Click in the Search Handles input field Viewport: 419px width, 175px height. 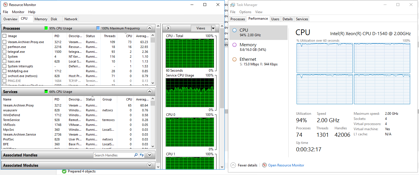click(114, 155)
